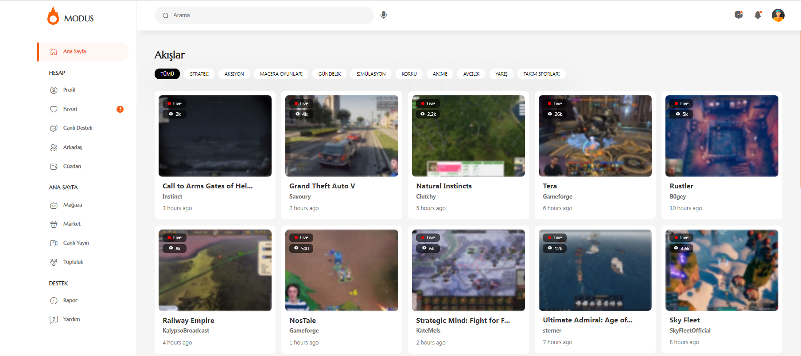Select the GÜNDELİK category filter
The image size is (801, 356).
330,74
